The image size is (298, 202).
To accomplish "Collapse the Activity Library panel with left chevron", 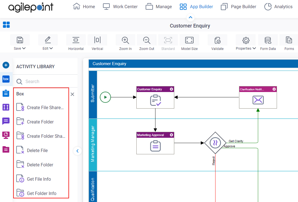I will point(77,151).
